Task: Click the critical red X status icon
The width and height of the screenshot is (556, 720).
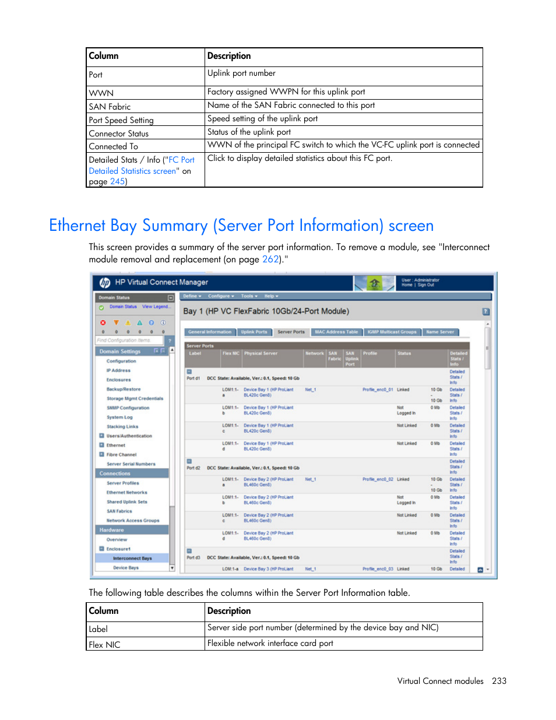Action: pyautogui.click(x=103, y=322)
